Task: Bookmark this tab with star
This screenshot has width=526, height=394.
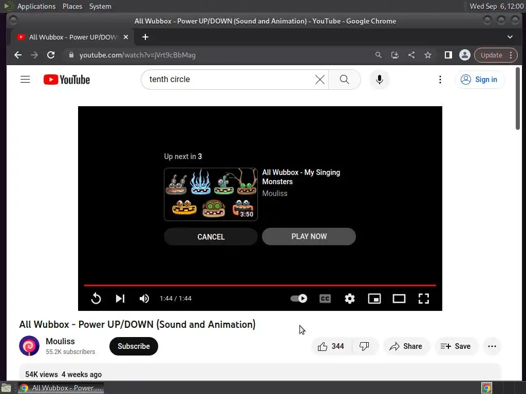Action: point(428,55)
